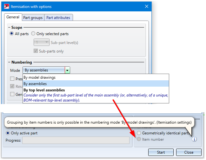Open the Part attributes tab
The width and height of the screenshot is (206, 160).
coord(58,17)
